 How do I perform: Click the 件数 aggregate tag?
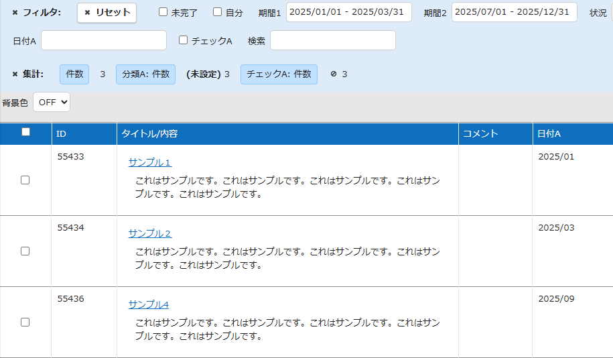[x=74, y=74]
